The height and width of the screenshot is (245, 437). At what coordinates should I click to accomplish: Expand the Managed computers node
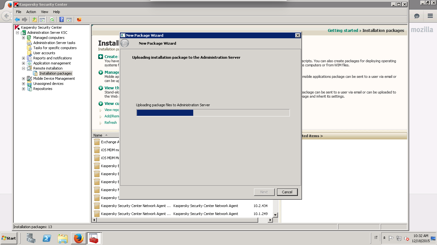pos(23,38)
